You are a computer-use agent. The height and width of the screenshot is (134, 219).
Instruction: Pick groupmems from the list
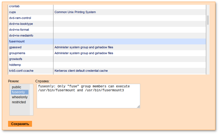[17, 53]
